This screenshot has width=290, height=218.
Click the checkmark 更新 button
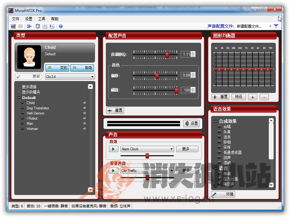click(x=29, y=77)
